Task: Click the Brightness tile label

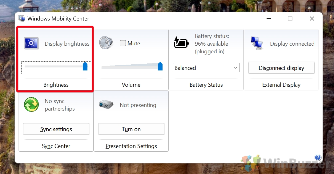Action: [x=56, y=85]
